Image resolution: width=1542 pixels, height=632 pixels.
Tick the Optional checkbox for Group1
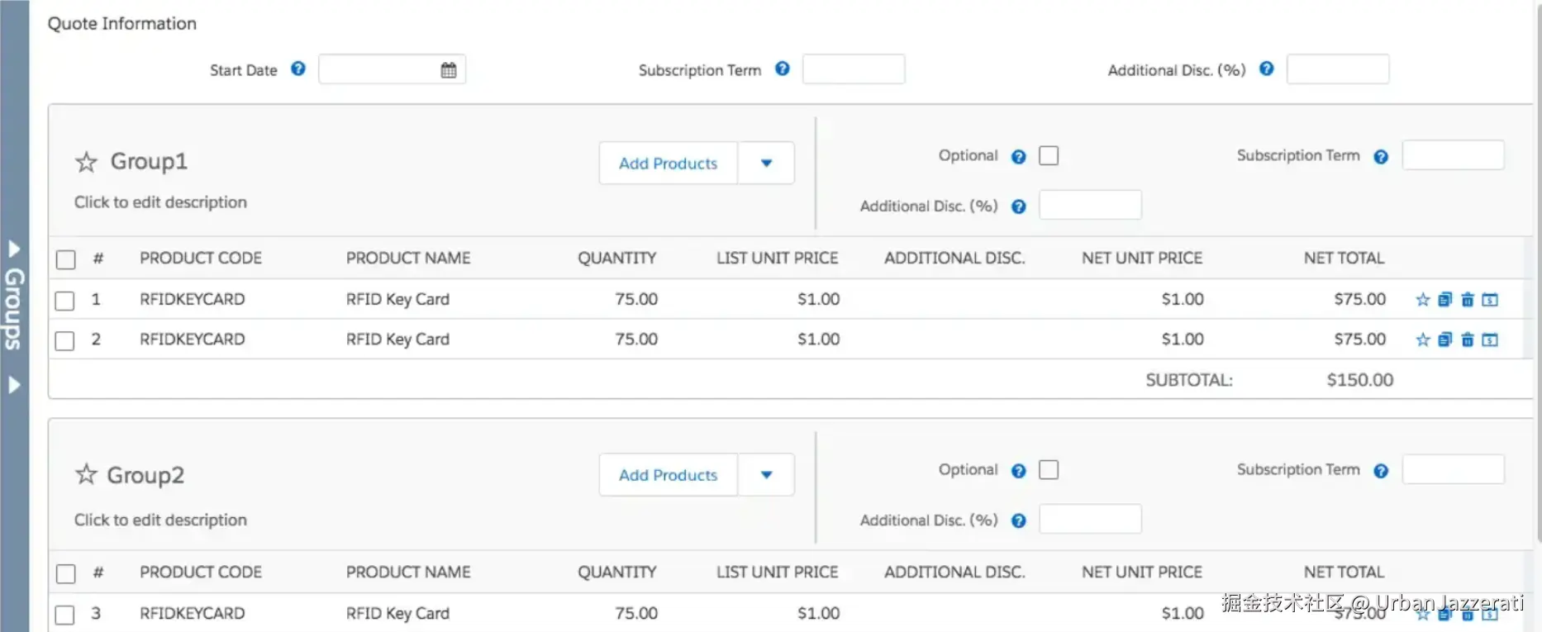point(1049,155)
